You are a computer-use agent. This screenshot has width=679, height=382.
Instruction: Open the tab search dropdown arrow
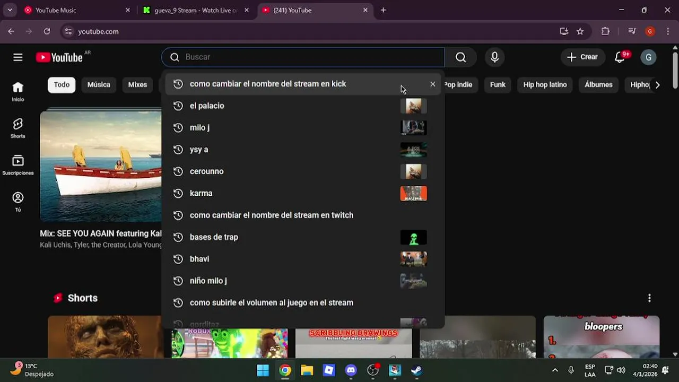10,10
